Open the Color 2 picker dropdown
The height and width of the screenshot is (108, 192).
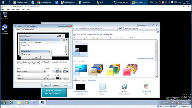click(x=66, y=71)
